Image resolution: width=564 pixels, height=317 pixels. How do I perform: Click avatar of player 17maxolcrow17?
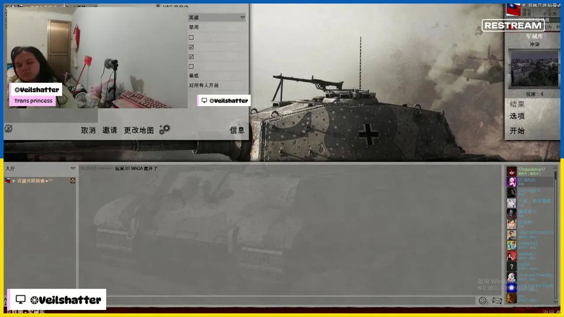coord(511,171)
